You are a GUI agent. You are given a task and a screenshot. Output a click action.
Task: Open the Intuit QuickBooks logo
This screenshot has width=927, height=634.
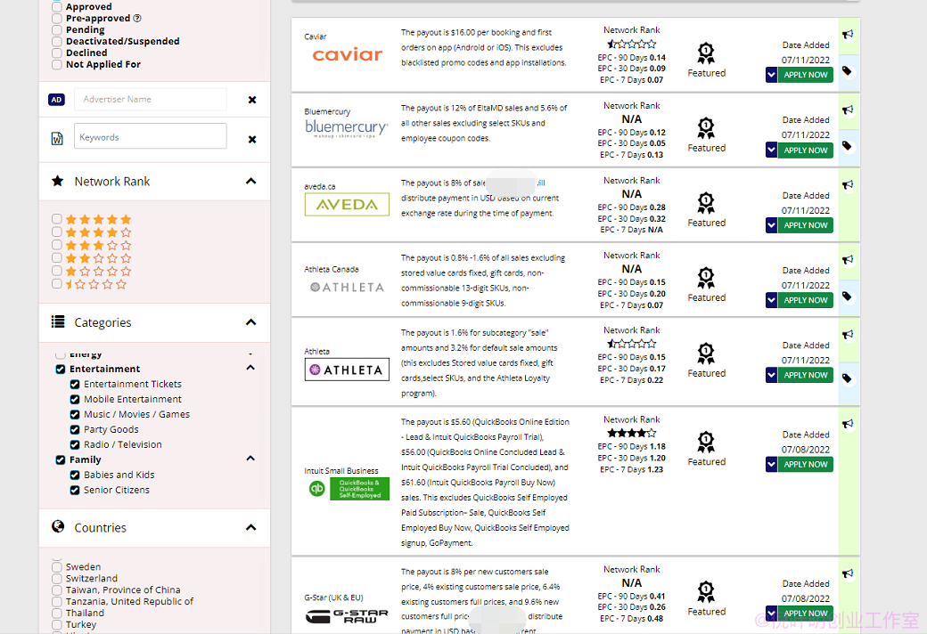click(349, 489)
